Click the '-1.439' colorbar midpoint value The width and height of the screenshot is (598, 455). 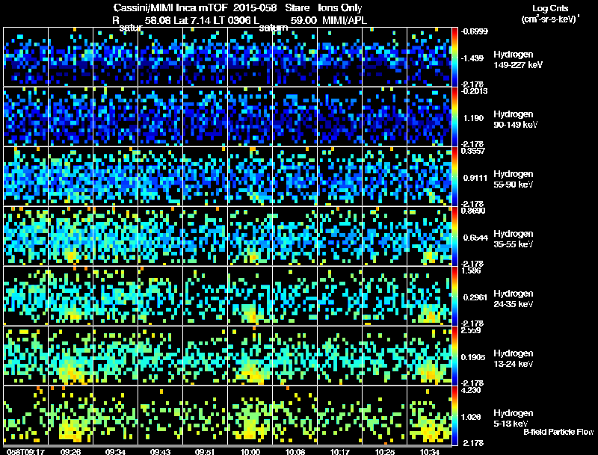(x=472, y=58)
